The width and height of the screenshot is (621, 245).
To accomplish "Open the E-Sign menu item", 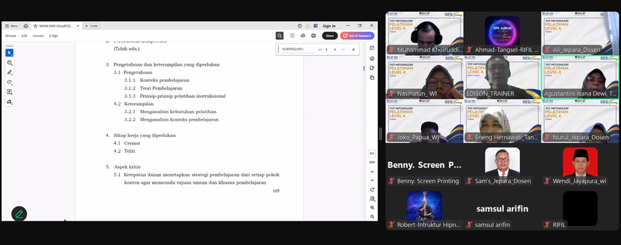I will 53,36.
